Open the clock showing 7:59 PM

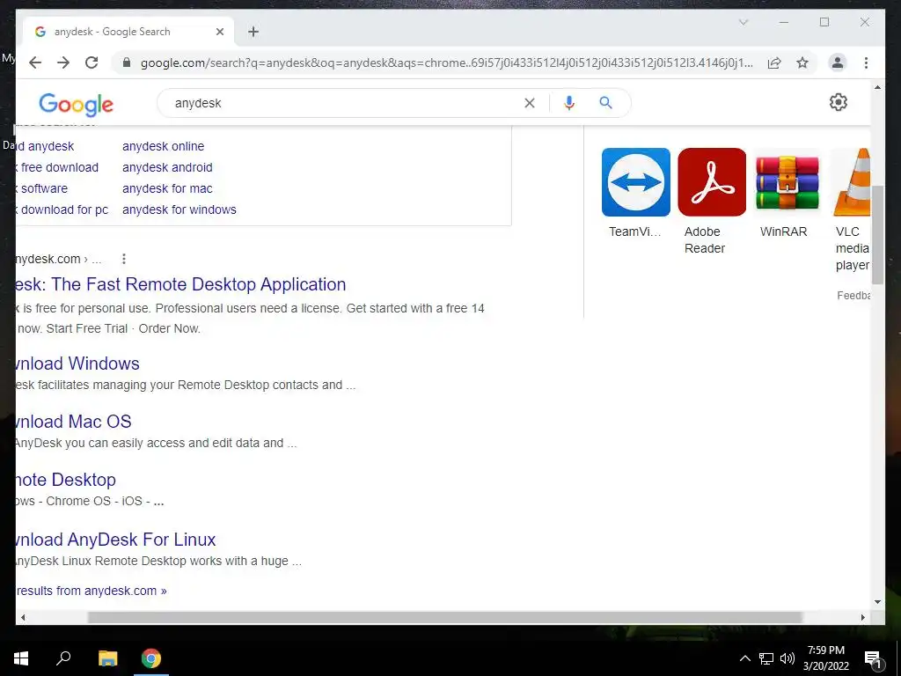click(x=825, y=658)
